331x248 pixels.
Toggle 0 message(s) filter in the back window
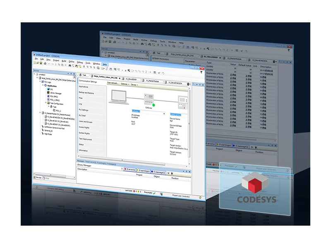tap(241, 146)
